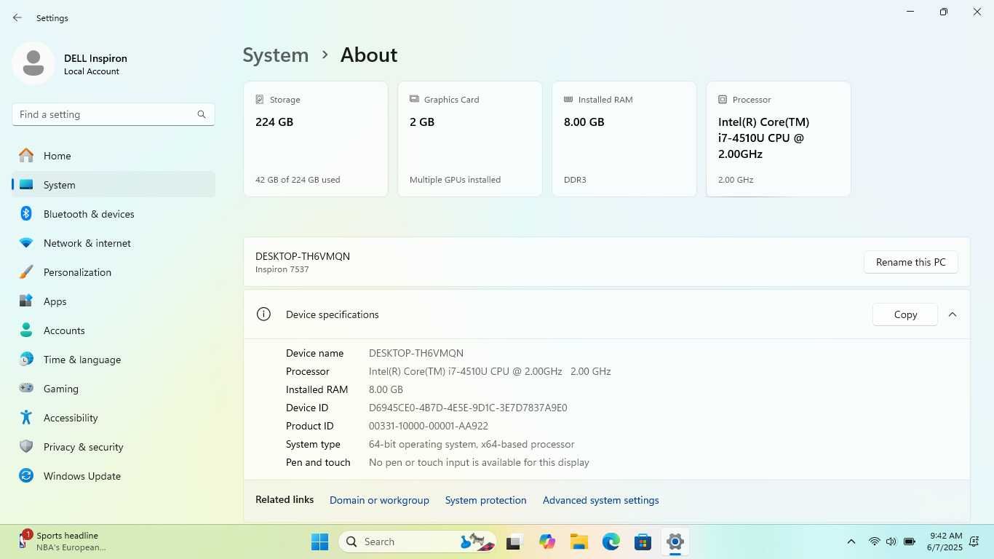Click the Storage card icon
This screenshot has width=994, height=559.
coord(260,99)
